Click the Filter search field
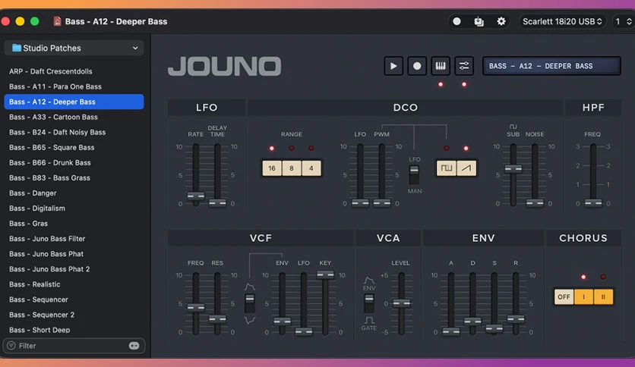This screenshot has width=635, height=367. (74, 346)
